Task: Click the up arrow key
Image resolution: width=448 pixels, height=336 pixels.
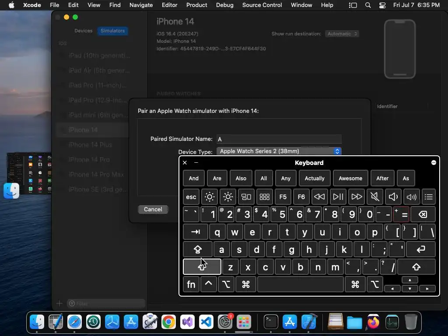Action: pos(409,280)
